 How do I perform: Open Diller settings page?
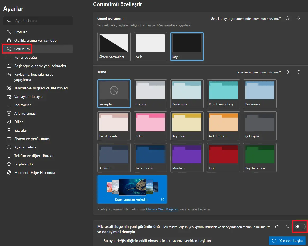[x=38, y=122]
